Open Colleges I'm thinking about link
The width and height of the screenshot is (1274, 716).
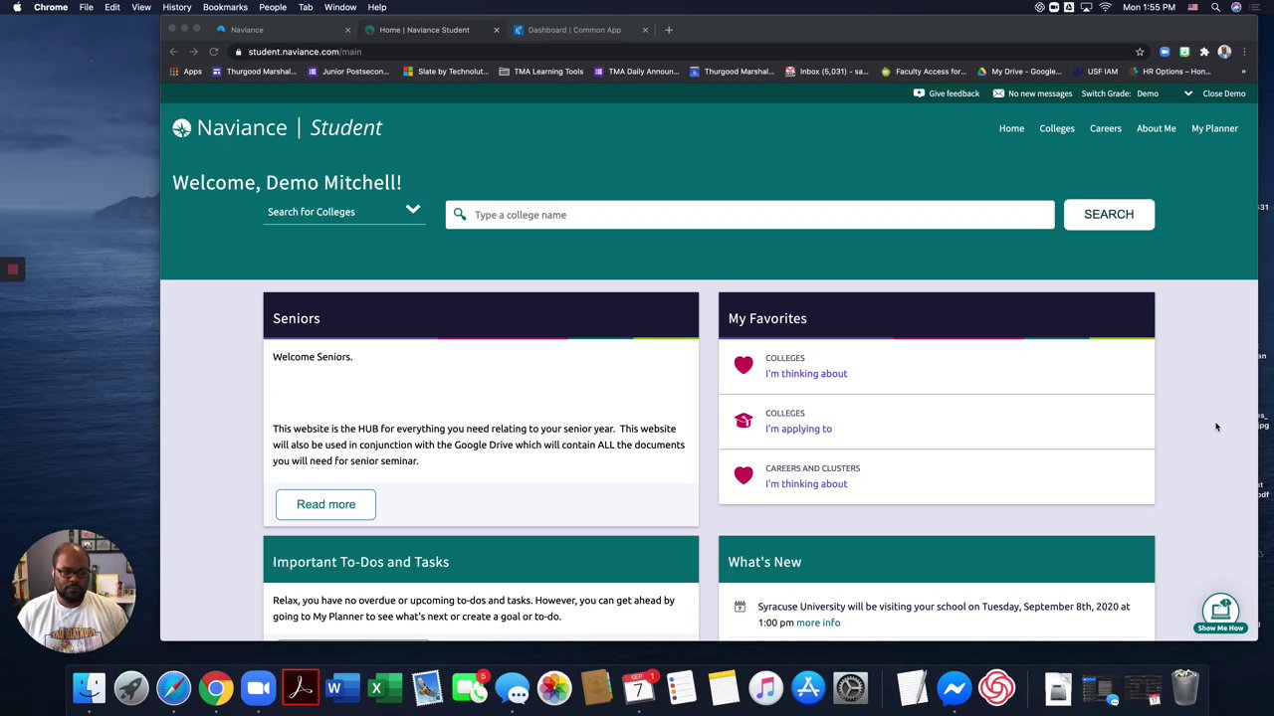[x=806, y=374]
